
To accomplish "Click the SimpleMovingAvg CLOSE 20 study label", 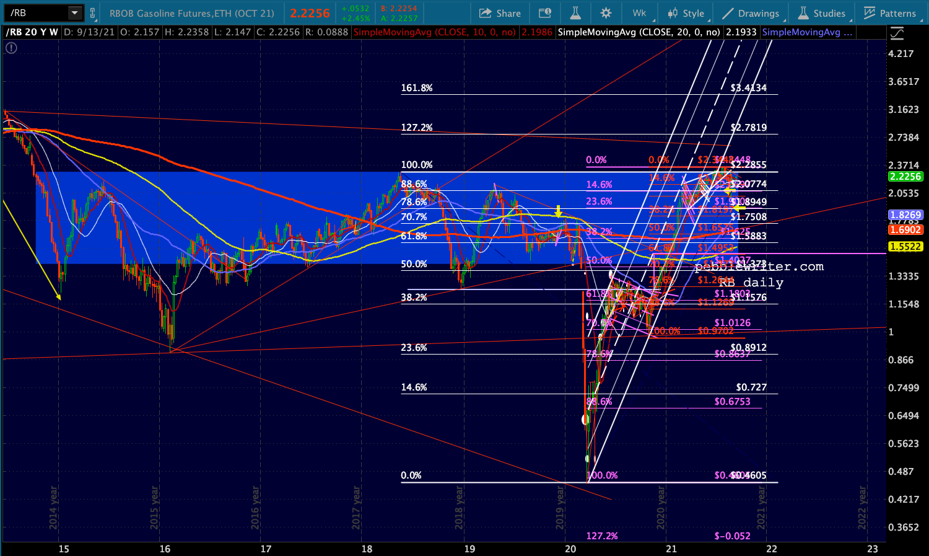I will pyautogui.click(x=639, y=32).
